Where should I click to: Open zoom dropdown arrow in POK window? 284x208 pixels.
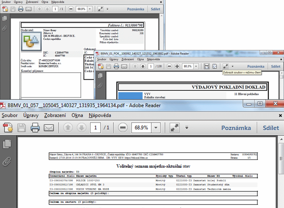196,67
